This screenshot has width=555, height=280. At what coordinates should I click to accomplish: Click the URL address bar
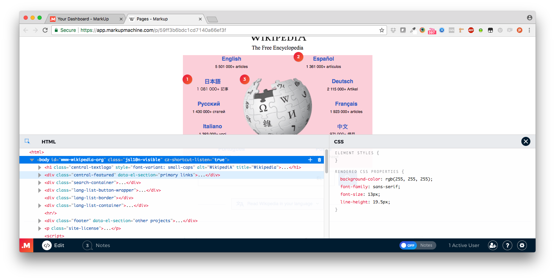[x=219, y=30]
